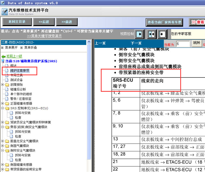
Task: Open 检查 under 乘客(前排)侧安全气囊模块
Action: click(x=18, y=136)
